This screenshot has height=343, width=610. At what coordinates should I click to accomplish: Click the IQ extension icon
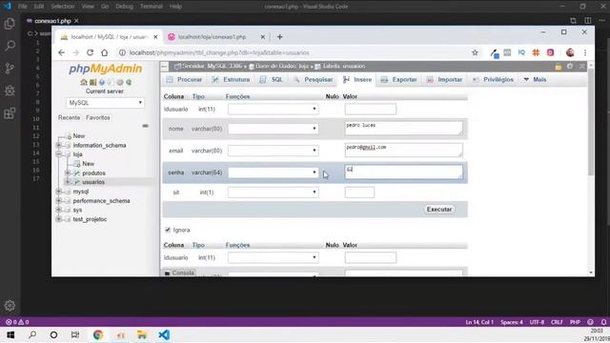pyautogui.click(x=521, y=52)
